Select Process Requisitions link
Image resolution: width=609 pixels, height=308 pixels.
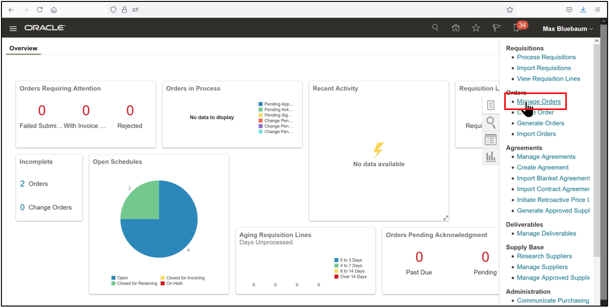coord(546,57)
